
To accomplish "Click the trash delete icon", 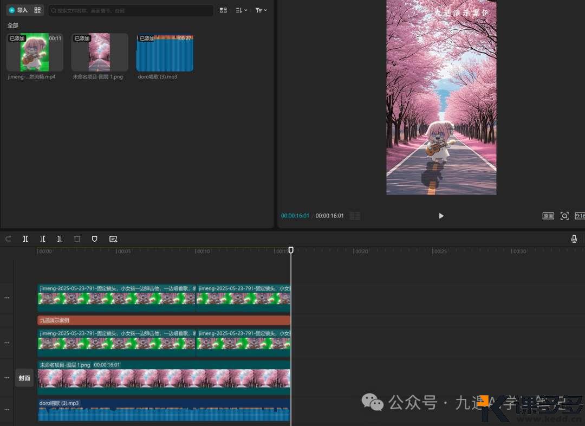I will click(x=77, y=239).
